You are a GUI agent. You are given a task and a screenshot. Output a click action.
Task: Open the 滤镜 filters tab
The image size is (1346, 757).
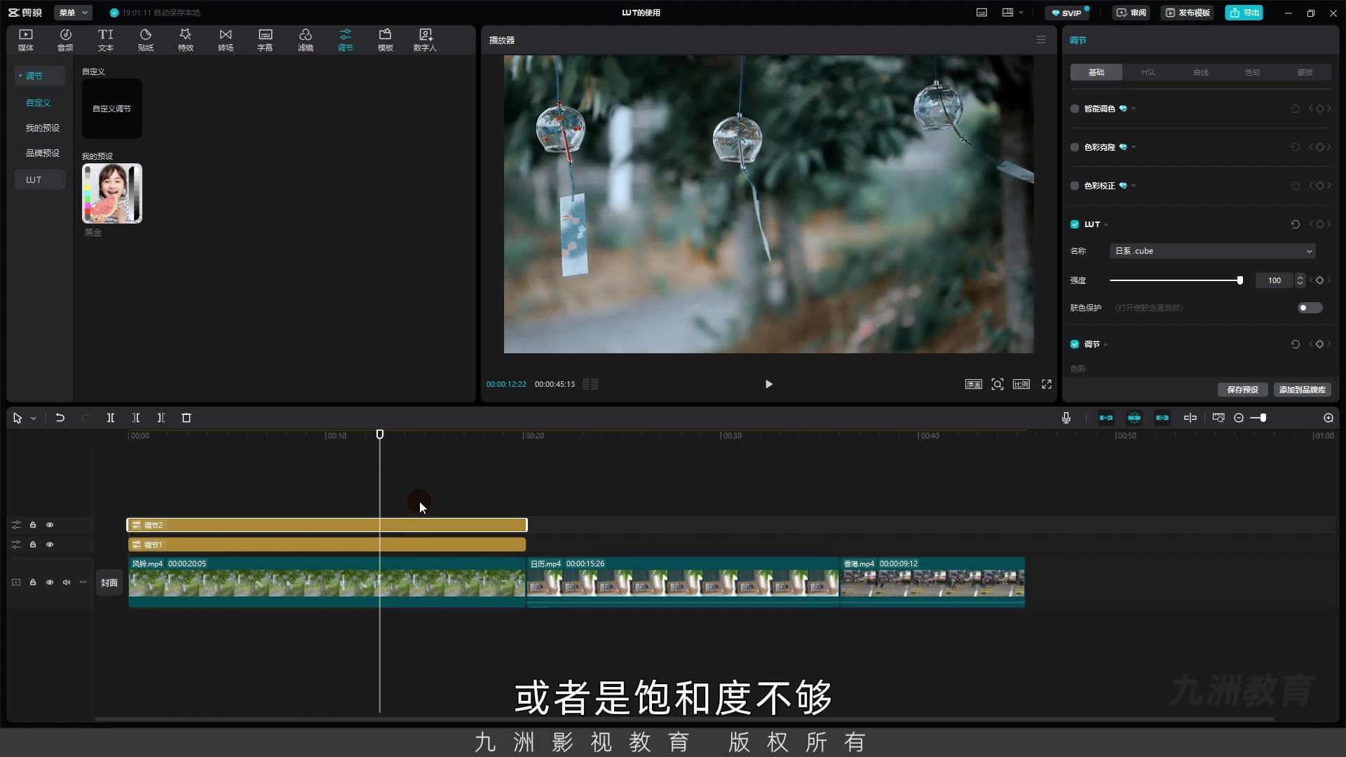[306, 40]
